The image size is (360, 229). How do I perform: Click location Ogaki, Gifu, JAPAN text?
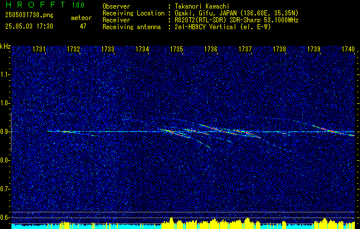236,13
